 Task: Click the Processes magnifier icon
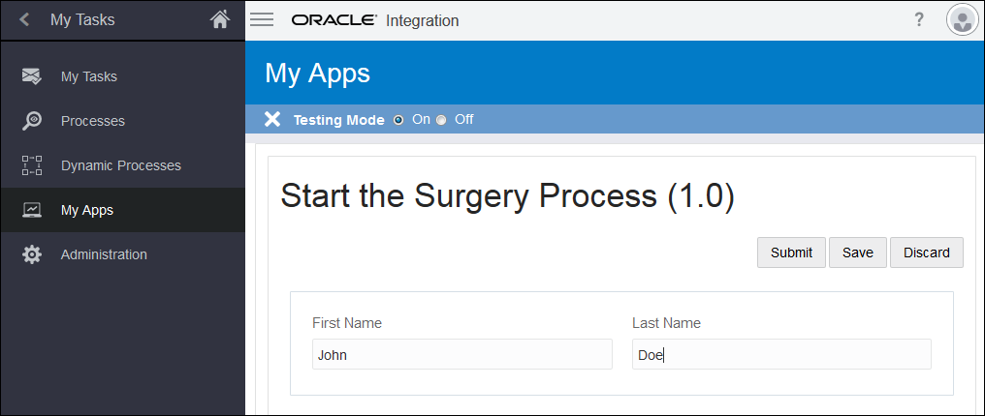click(32, 121)
